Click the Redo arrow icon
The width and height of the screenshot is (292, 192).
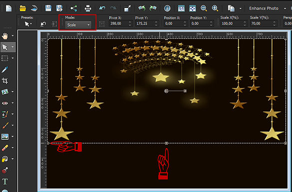[x=113, y=8]
